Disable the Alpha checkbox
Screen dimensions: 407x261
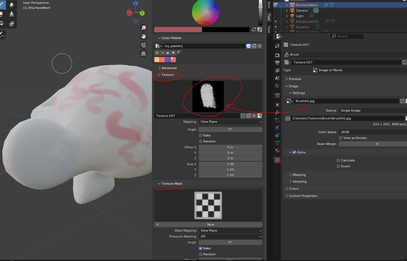coord(294,152)
